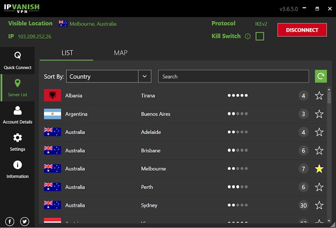Click the Albania flag icon
The height and width of the screenshot is (228, 336).
52,95
